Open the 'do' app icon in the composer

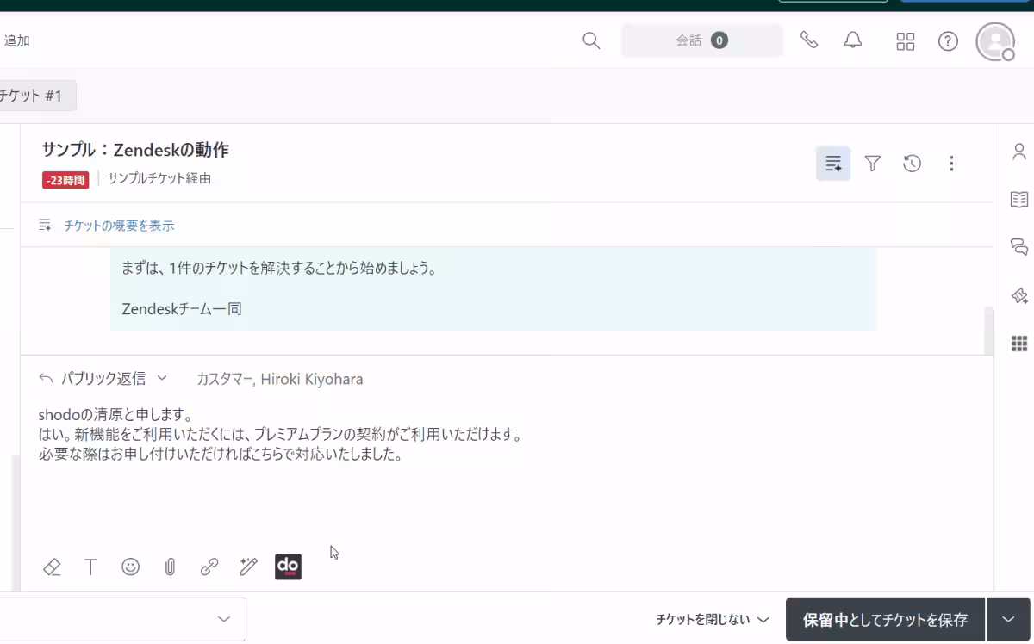[x=288, y=567]
